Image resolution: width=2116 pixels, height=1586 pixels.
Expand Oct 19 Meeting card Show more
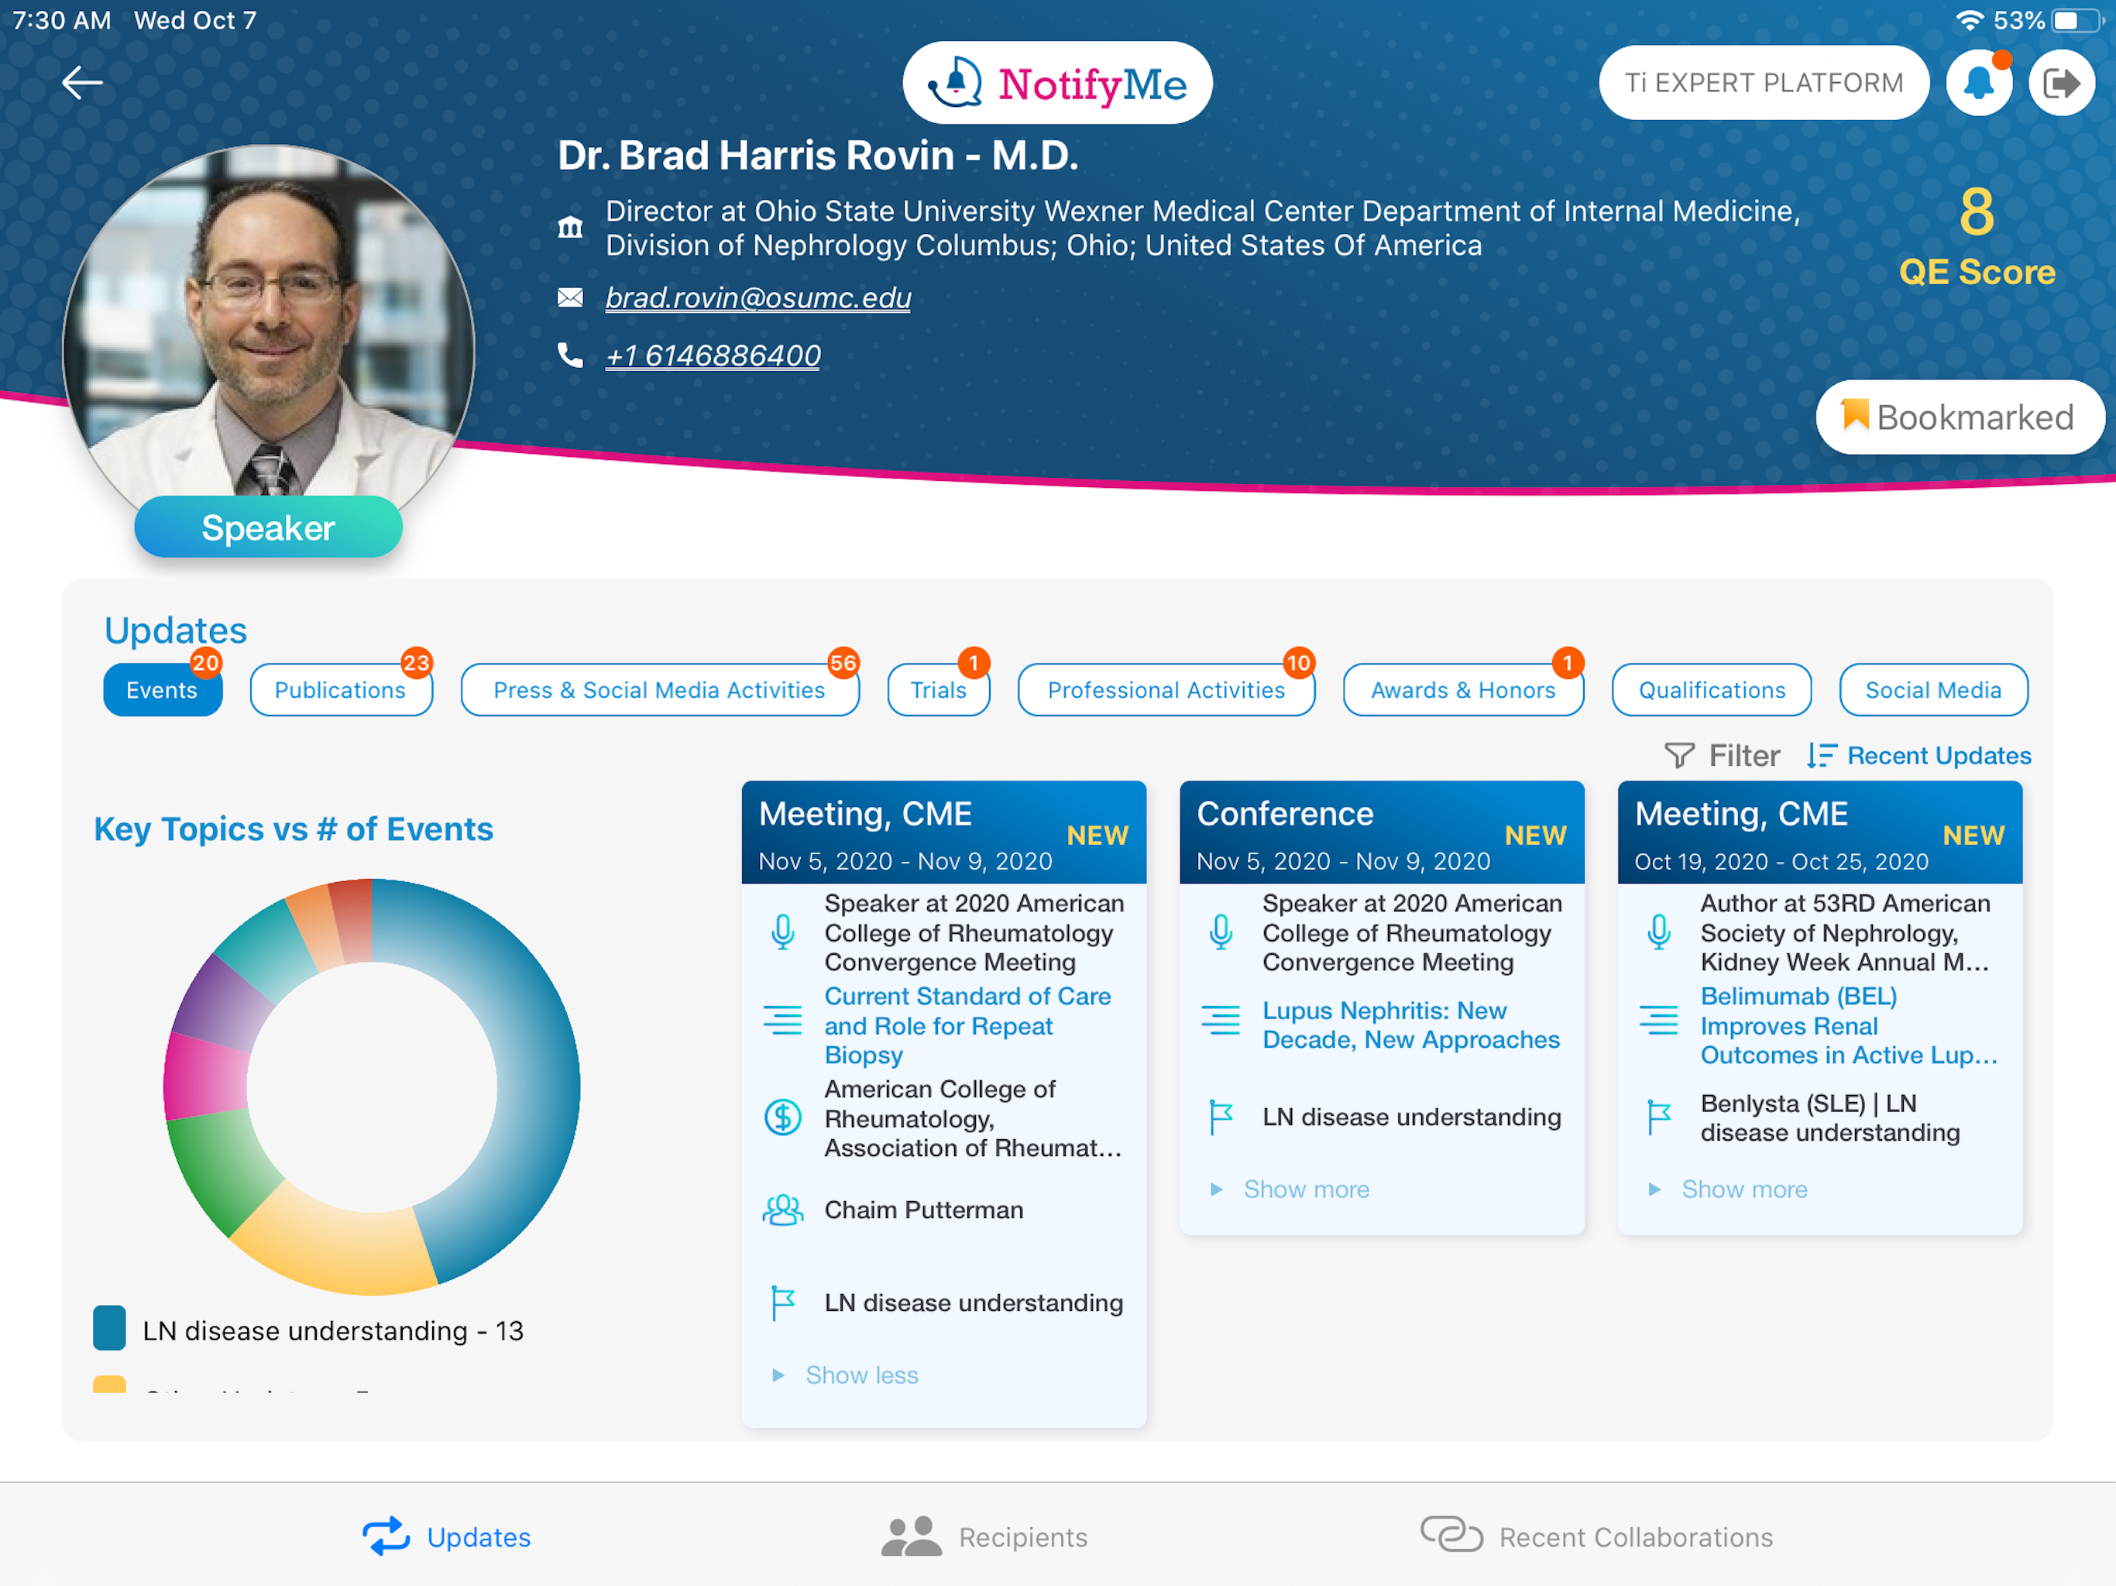coord(1744,1189)
